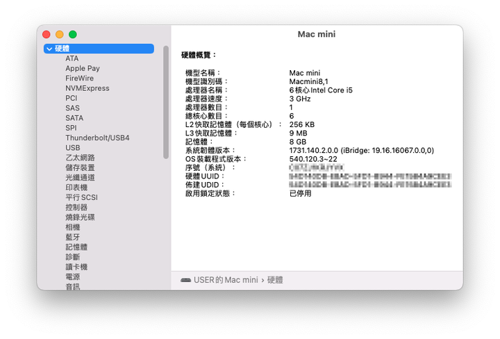Open the FireWire hardware section

(x=79, y=78)
